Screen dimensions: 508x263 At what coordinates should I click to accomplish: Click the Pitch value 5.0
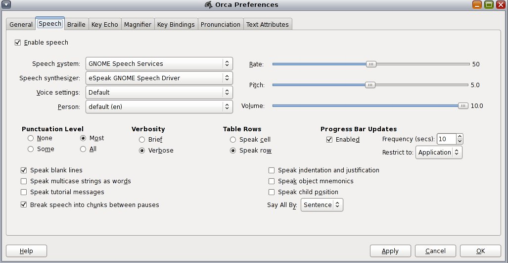pos(475,85)
